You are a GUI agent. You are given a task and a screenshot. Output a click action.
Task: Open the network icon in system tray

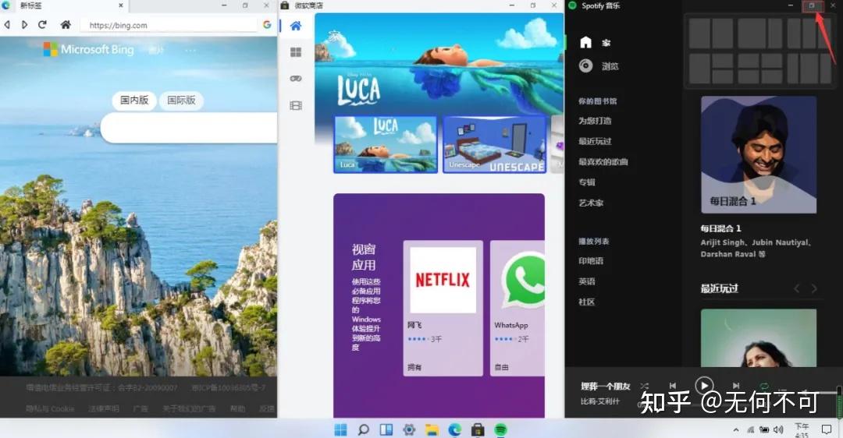pyautogui.click(x=751, y=430)
